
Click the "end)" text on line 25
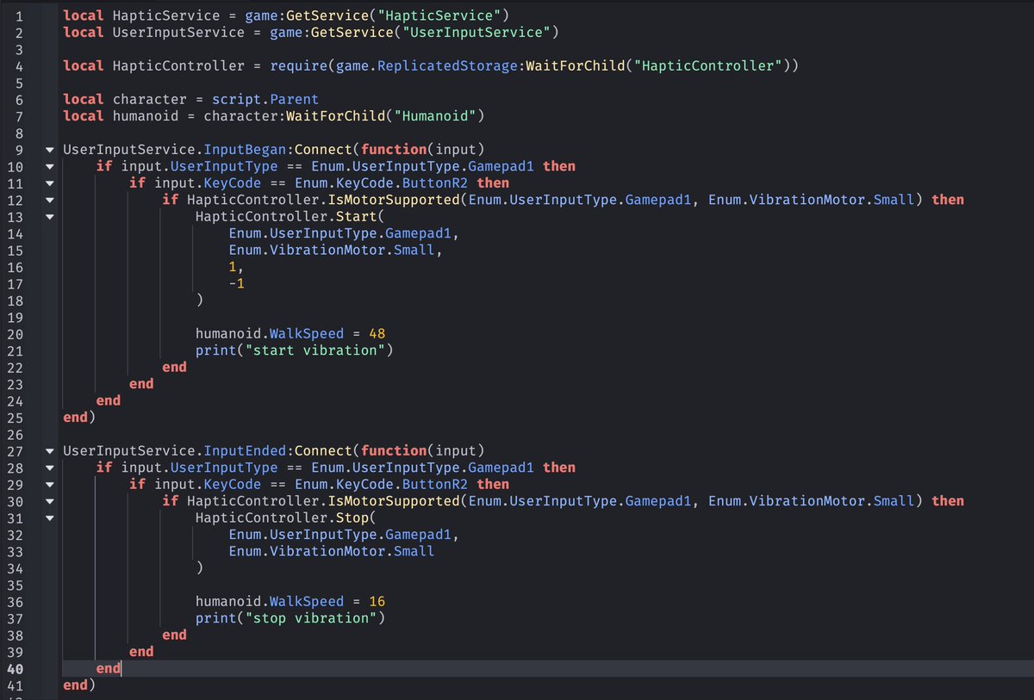(79, 417)
